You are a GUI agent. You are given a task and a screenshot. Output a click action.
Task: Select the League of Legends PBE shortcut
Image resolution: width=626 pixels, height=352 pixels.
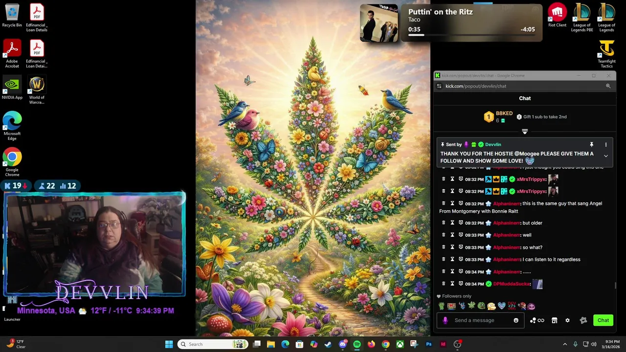[x=582, y=18]
